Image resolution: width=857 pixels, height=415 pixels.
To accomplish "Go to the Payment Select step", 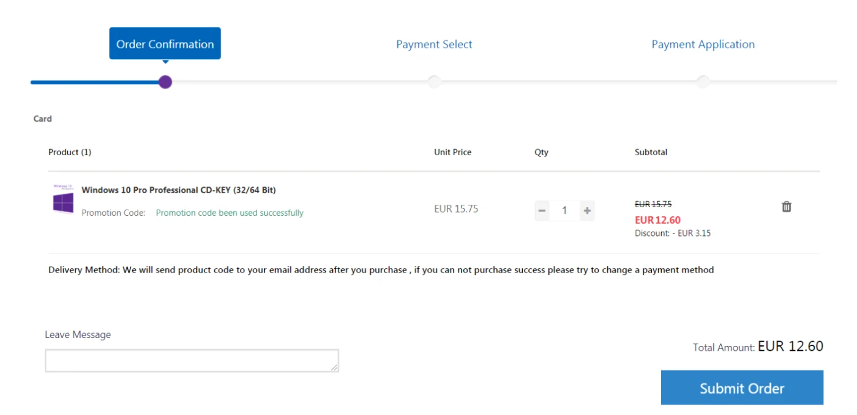I will [434, 44].
